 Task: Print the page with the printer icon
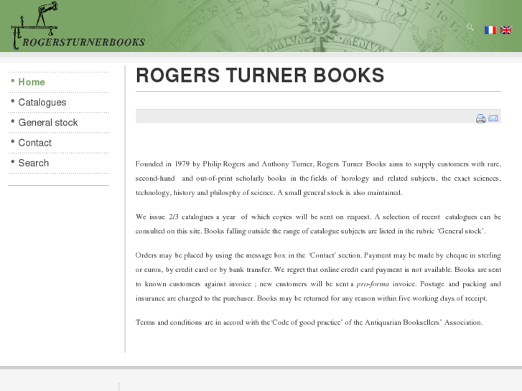[480, 118]
